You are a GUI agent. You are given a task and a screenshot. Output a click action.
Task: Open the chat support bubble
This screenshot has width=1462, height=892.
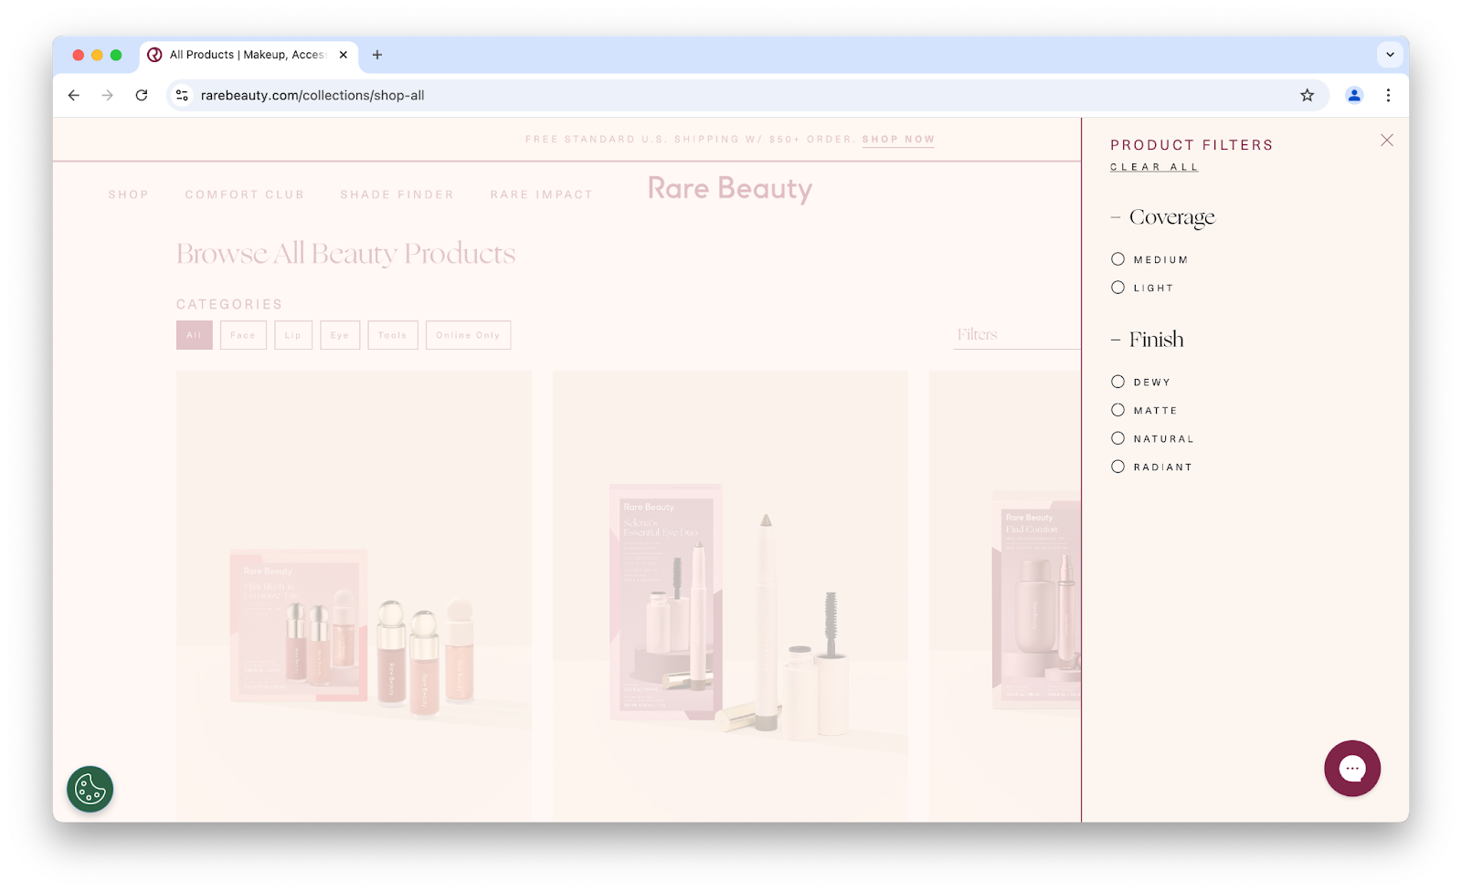[1351, 769]
